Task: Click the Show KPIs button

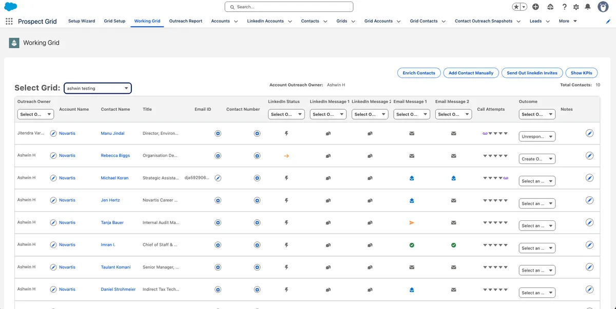Action: pyautogui.click(x=581, y=73)
